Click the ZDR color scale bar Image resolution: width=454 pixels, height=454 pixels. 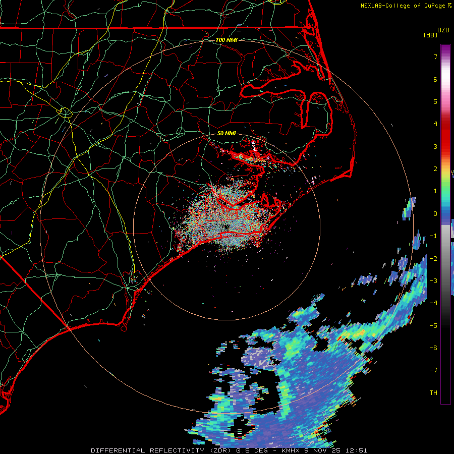[x=445, y=224]
